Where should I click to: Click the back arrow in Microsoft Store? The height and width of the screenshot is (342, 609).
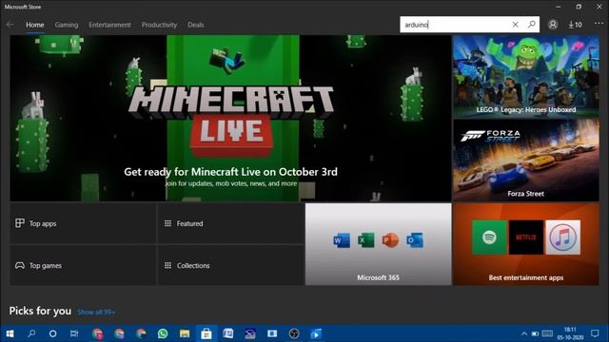point(10,25)
